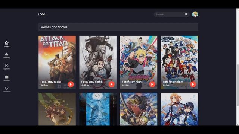The height and width of the screenshot is (134, 239).
Task: Click Action label on Demon Slayer card
Action: click(85, 85)
